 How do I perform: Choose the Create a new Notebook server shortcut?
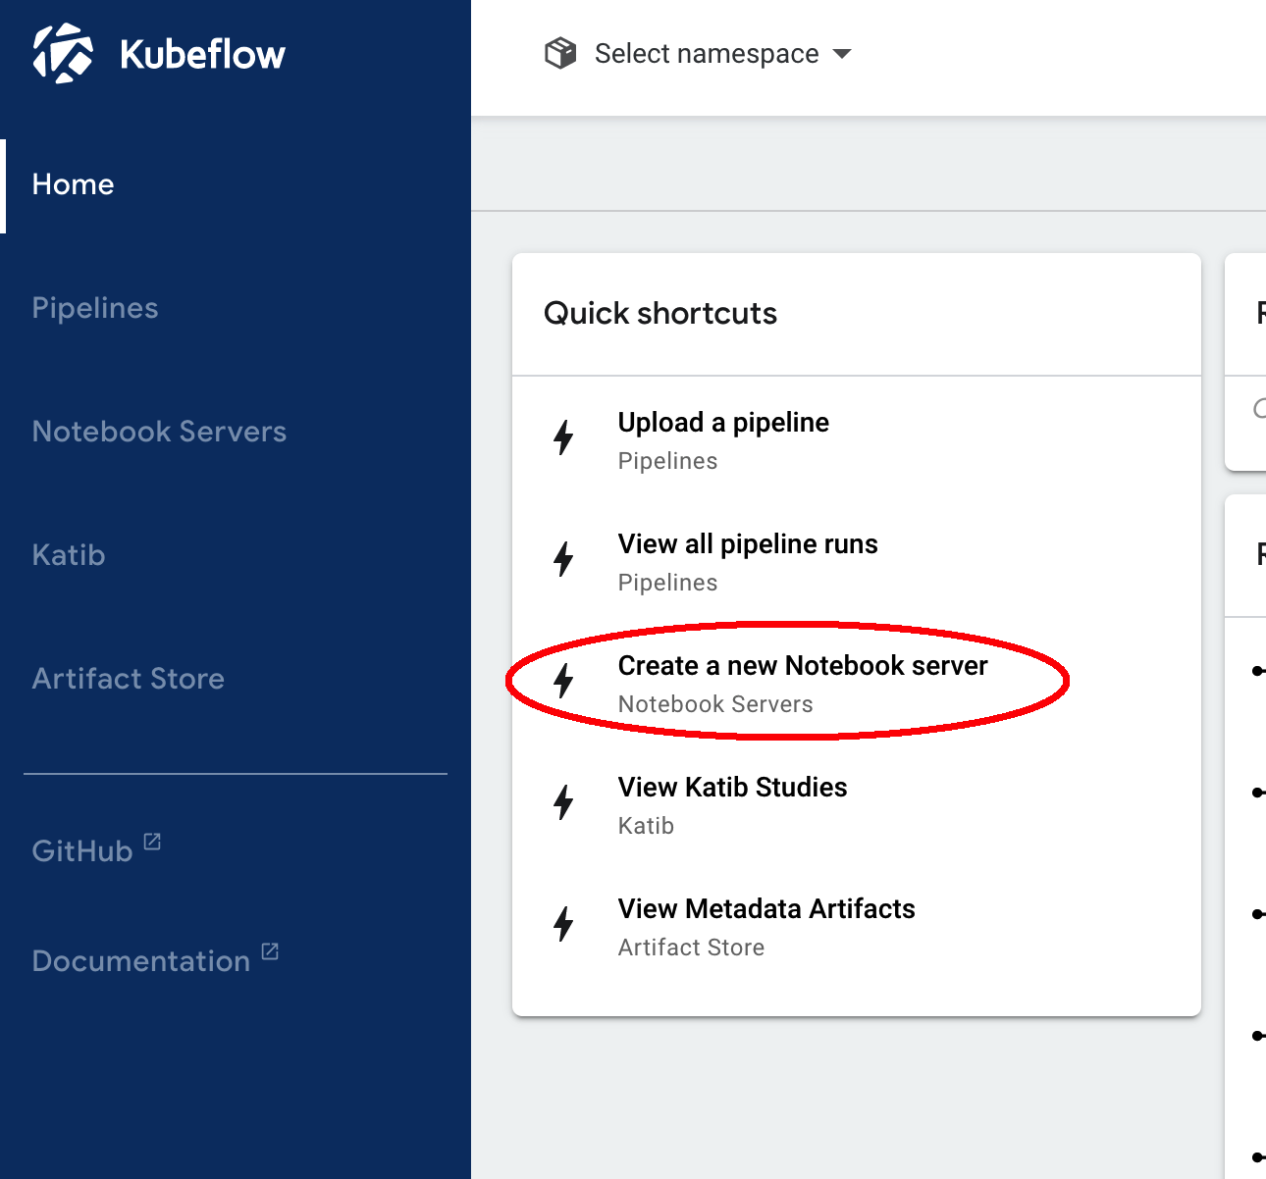(802, 666)
